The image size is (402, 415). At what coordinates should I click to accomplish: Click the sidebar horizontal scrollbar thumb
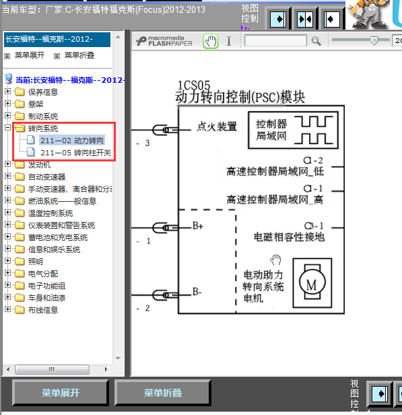(x=52, y=369)
